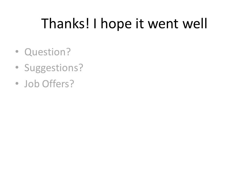Click the word "Thanks!" in the title
The width and height of the screenshot is (249, 187).
coord(65,23)
